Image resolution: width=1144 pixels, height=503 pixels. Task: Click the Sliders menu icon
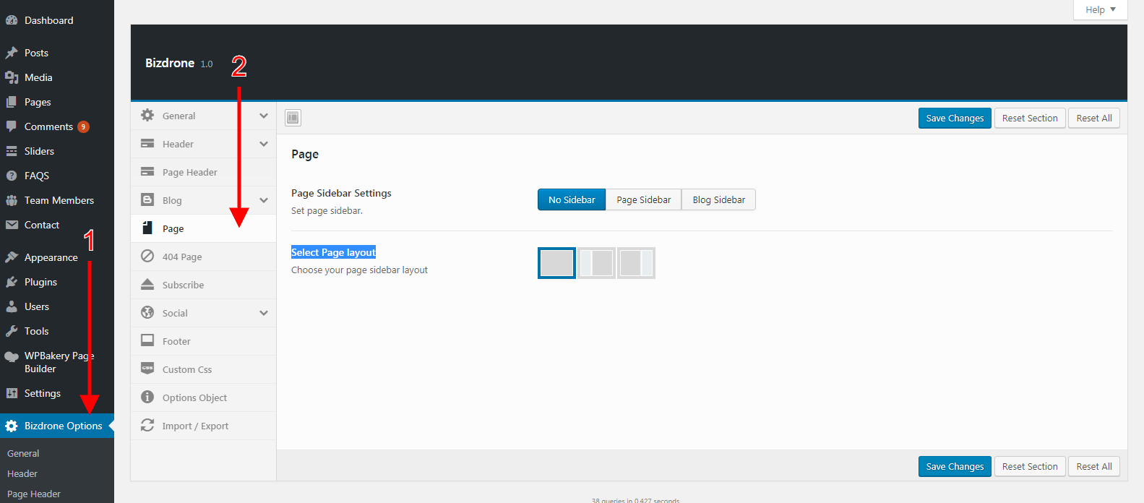[12, 151]
